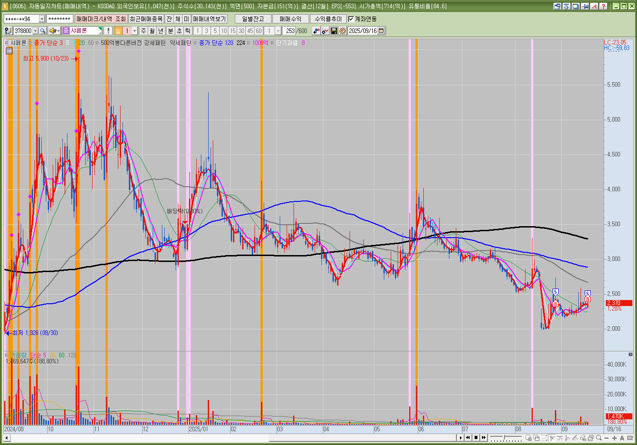Toggle the 단기과열 indicator checkbox

point(272,43)
